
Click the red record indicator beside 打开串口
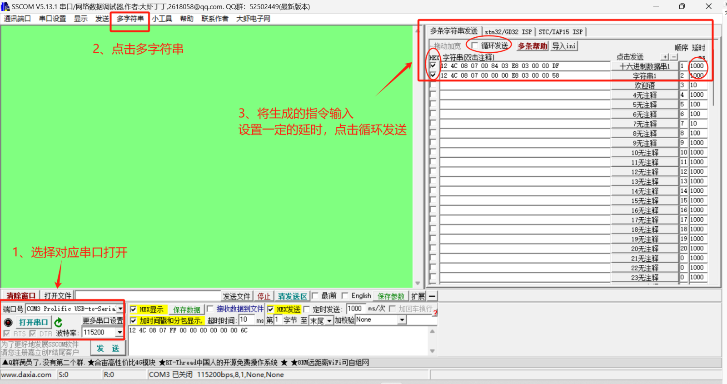[x=8, y=322]
